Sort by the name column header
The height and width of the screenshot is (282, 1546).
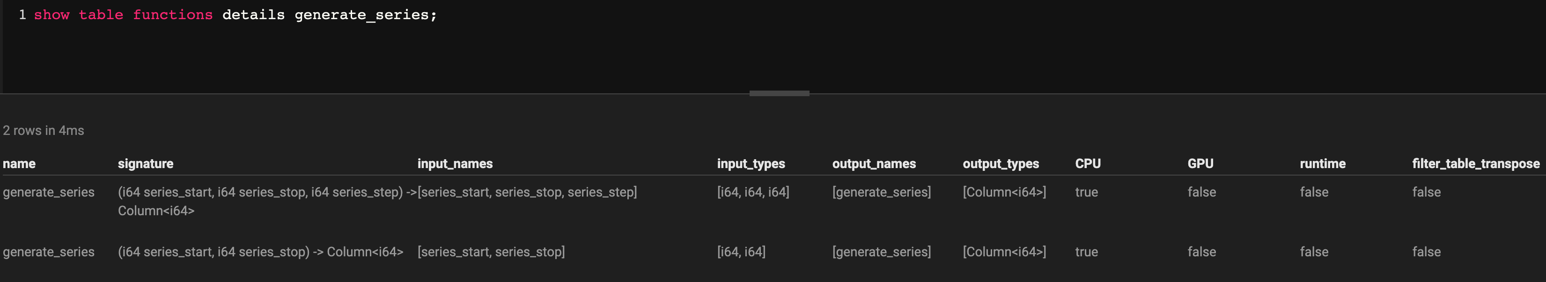[x=19, y=163]
